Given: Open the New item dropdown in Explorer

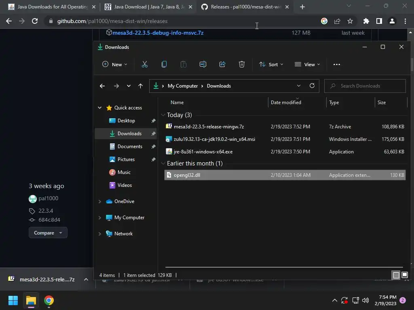Looking at the screenshot, I should tap(114, 64).
